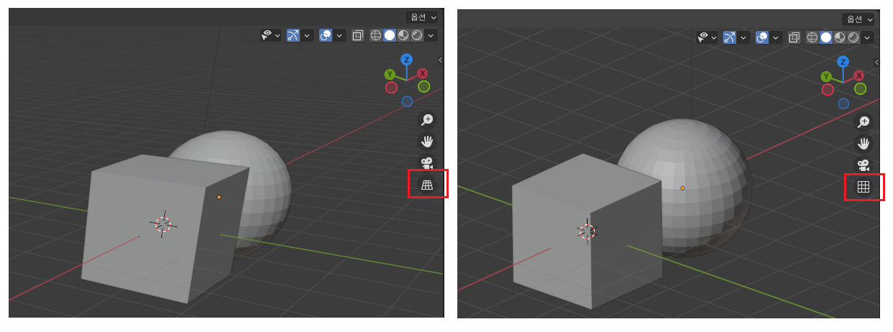The height and width of the screenshot is (332, 893).
Task: Open shading options dropdown in left viewport
Action: (431, 34)
